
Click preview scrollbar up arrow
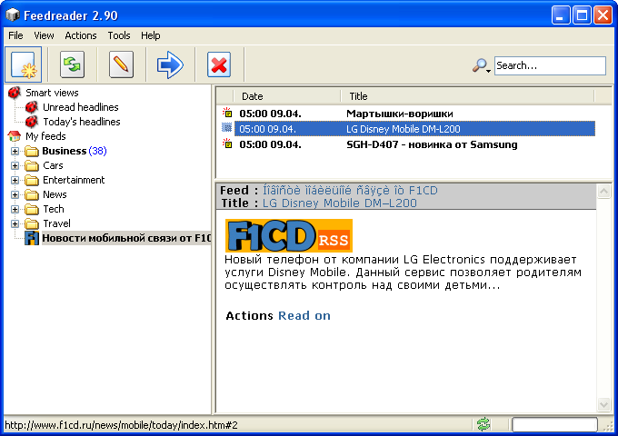pos(603,192)
